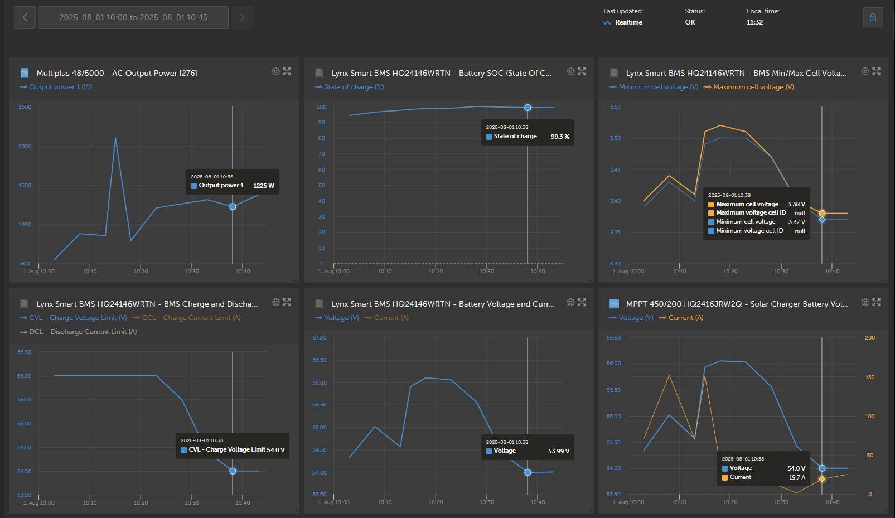Open the date range selector 2025-08-01 10:00
Screen dimensions: 895x518
[133, 17]
